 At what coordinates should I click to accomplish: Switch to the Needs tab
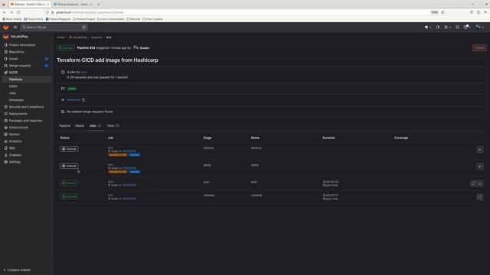pyautogui.click(x=80, y=126)
